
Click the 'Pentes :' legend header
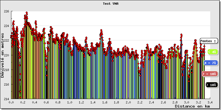pyautogui.click(x=209, y=41)
